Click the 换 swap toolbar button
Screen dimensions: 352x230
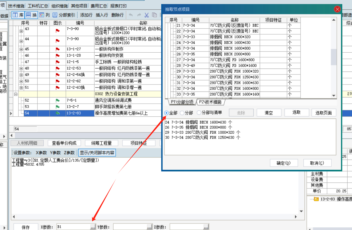[31, 15]
